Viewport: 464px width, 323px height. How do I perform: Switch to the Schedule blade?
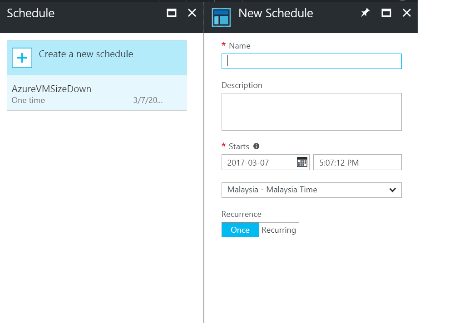pos(30,13)
